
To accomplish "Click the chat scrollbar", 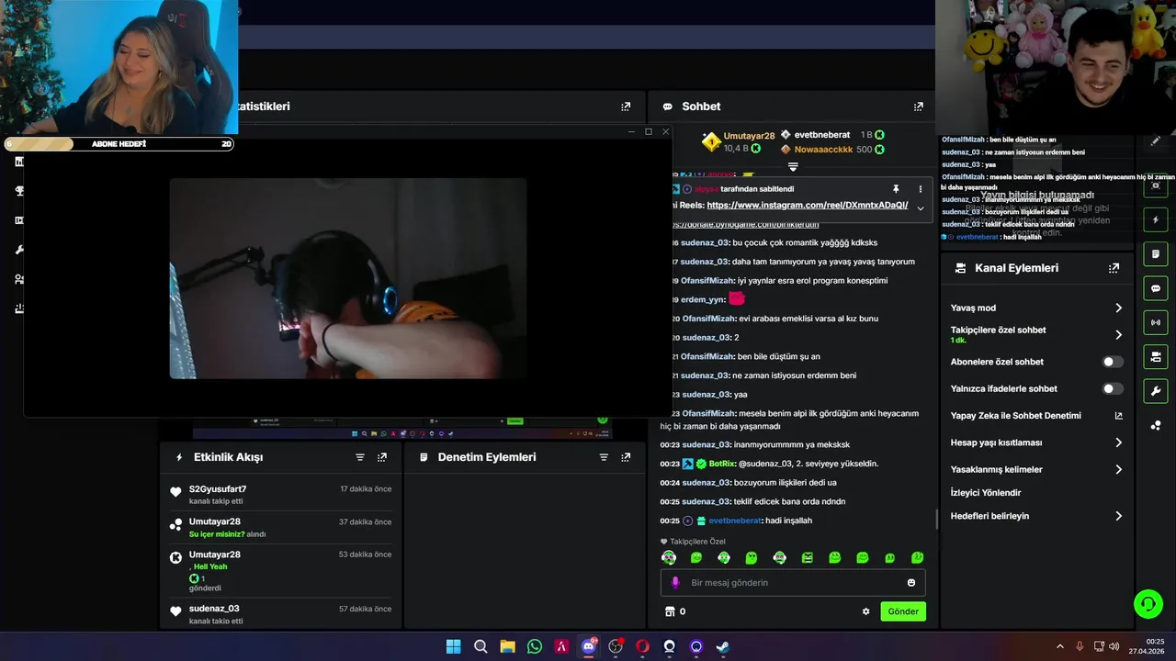I will pos(937,520).
